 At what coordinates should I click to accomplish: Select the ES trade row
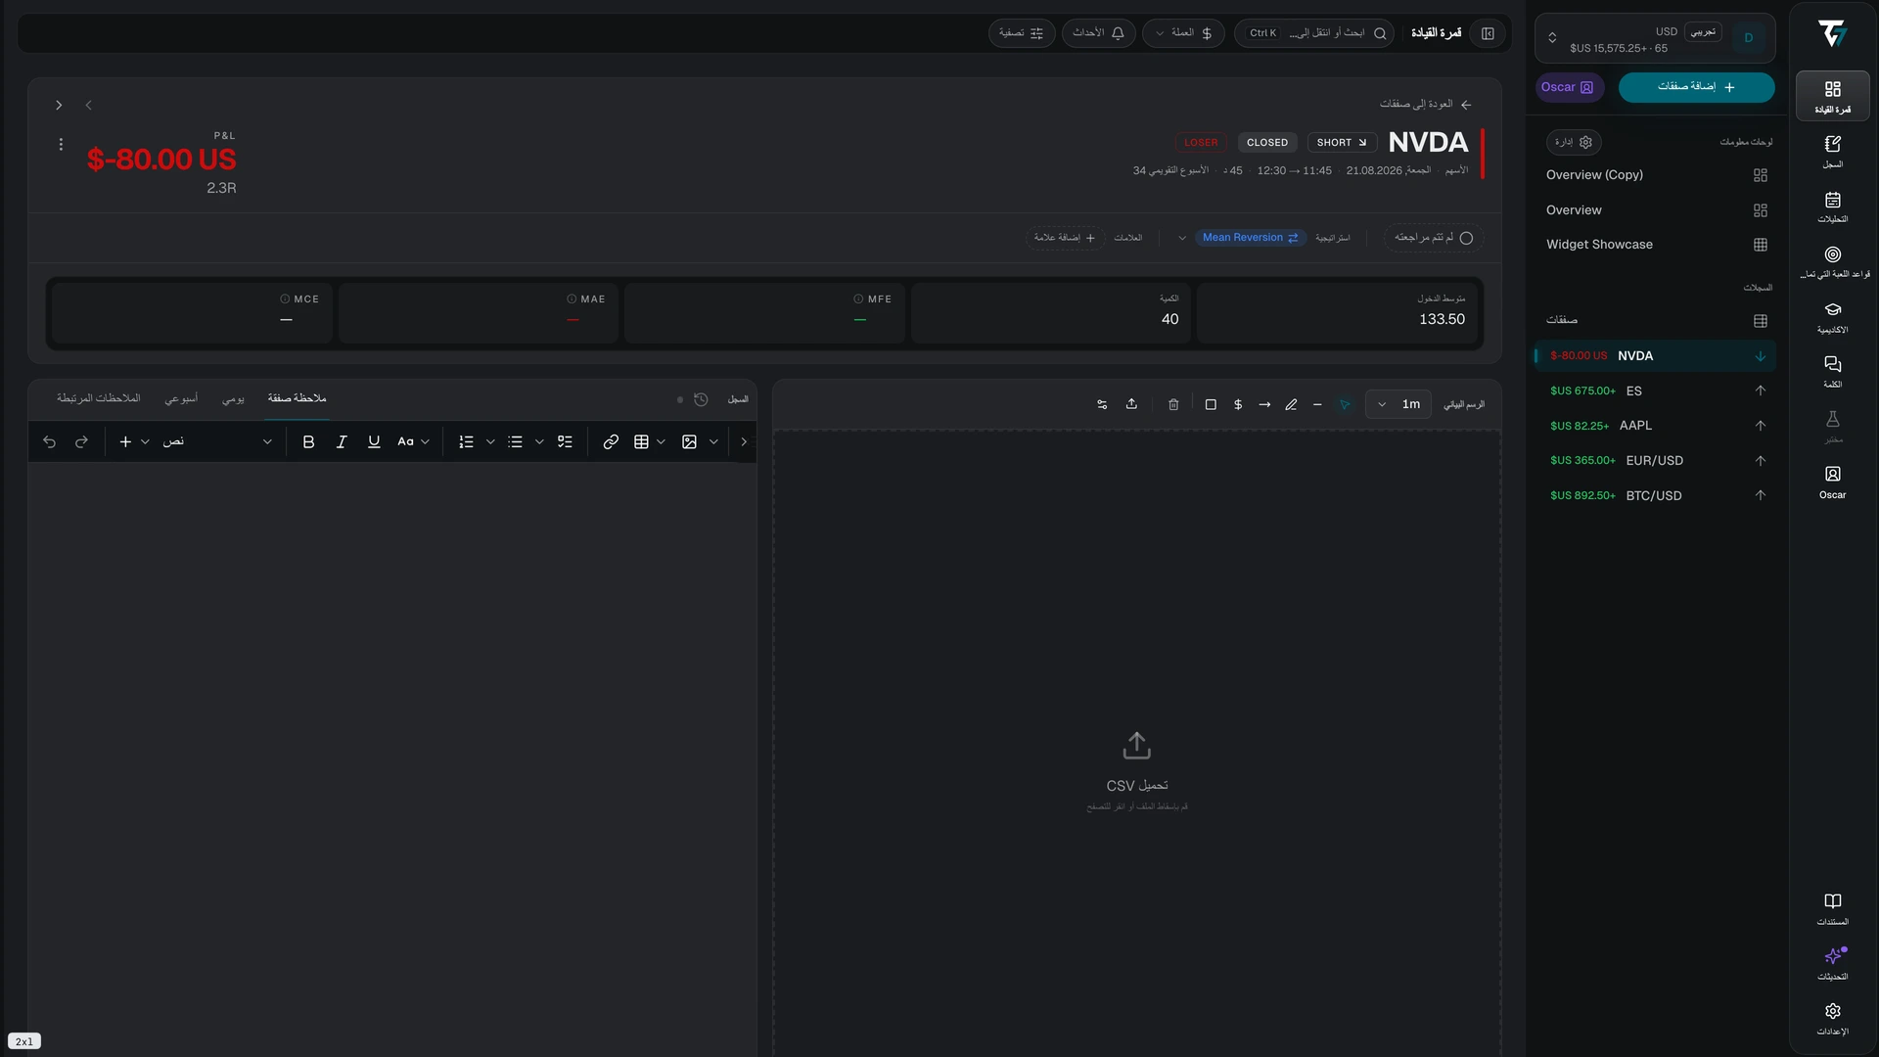tap(1656, 391)
